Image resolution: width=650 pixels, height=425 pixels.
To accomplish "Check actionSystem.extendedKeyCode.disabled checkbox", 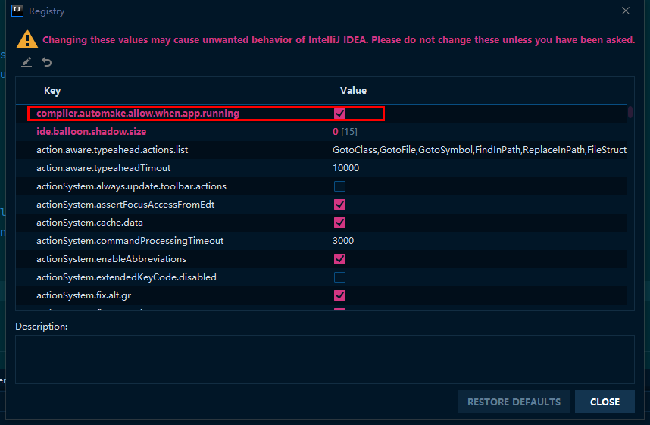I will click(x=339, y=277).
